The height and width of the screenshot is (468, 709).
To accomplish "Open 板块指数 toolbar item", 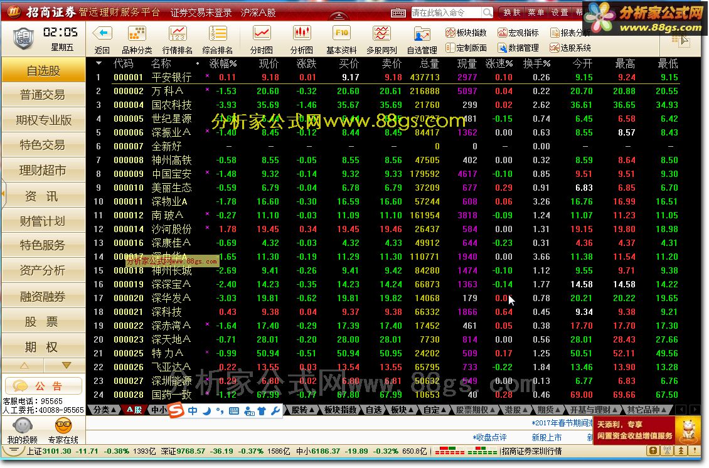I will pos(466,33).
